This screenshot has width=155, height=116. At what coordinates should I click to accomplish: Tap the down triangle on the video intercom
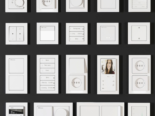pos(103,81)
